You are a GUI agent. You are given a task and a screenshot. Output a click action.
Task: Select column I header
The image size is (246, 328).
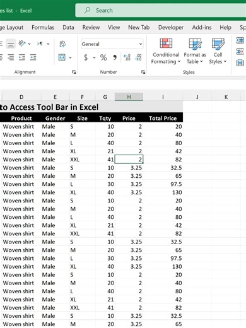(x=163, y=97)
